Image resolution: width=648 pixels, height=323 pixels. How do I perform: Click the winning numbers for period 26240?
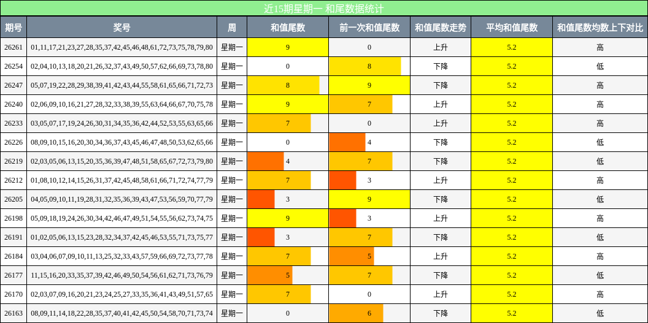pyautogui.click(x=122, y=104)
